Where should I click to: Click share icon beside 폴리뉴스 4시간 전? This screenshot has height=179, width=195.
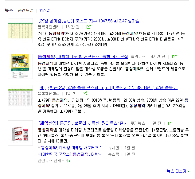174,57
